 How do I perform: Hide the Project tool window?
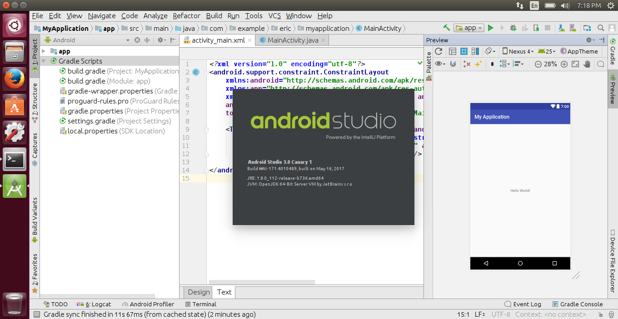coord(173,40)
